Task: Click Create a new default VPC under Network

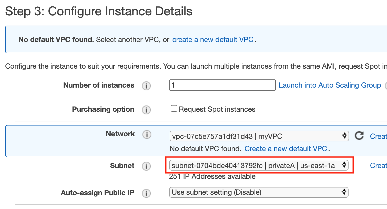Action: click(x=286, y=149)
